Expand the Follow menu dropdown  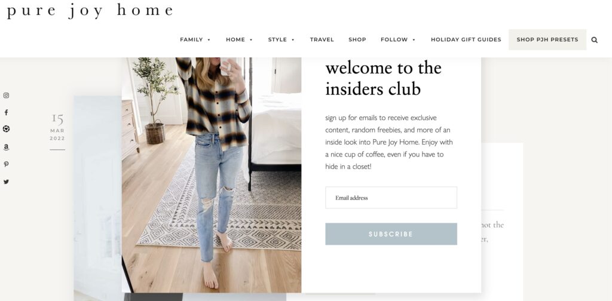398,39
